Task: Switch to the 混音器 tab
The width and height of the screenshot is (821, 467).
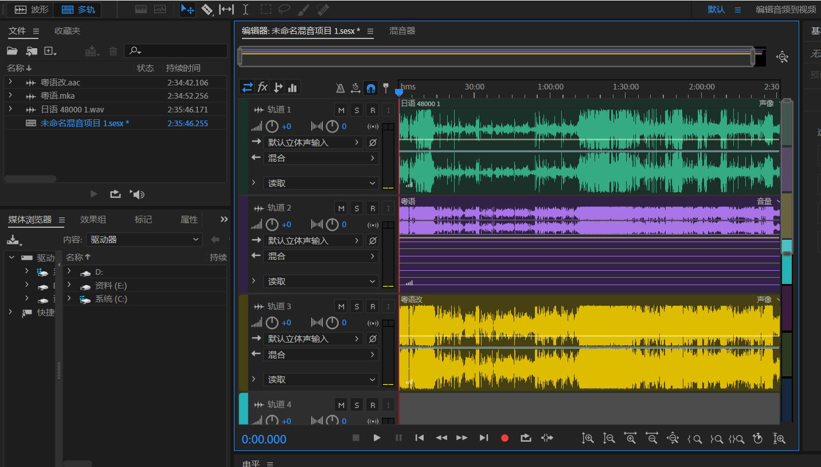Action: [x=402, y=31]
